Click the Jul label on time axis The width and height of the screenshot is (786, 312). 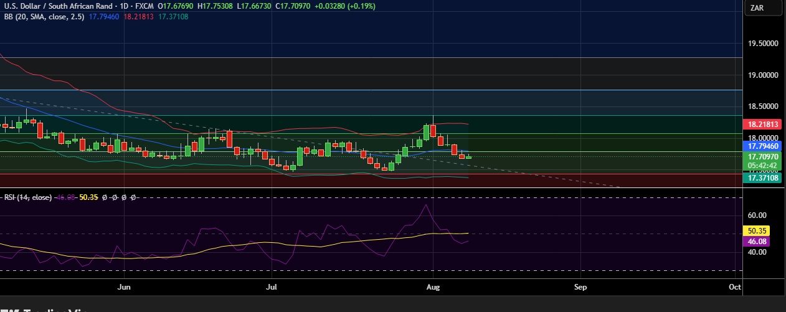(x=271, y=287)
